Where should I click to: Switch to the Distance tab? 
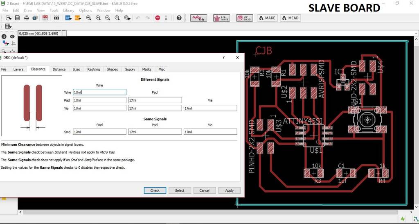pos(59,69)
